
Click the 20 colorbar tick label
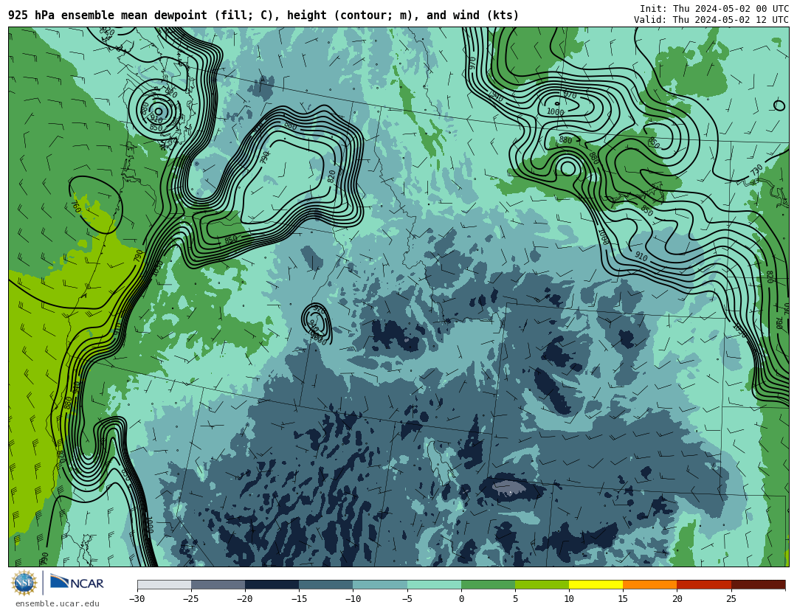coord(677,599)
